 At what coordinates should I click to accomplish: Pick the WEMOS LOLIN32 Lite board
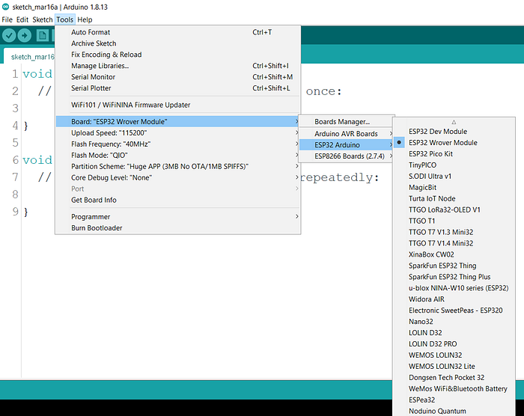coord(454,367)
